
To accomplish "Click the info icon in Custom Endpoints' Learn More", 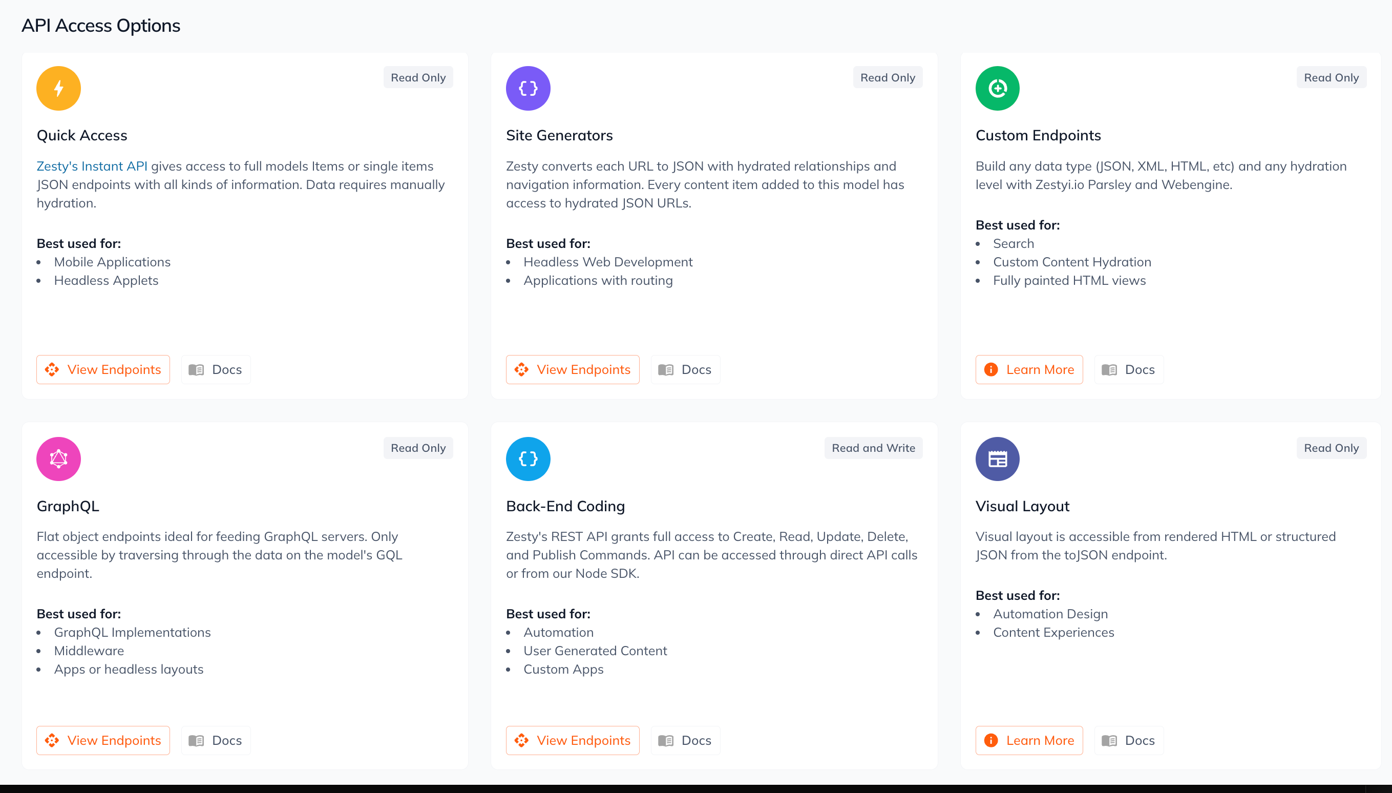I will pyautogui.click(x=991, y=369).
